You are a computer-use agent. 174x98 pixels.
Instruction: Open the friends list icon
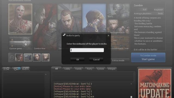tap(17, 69)
